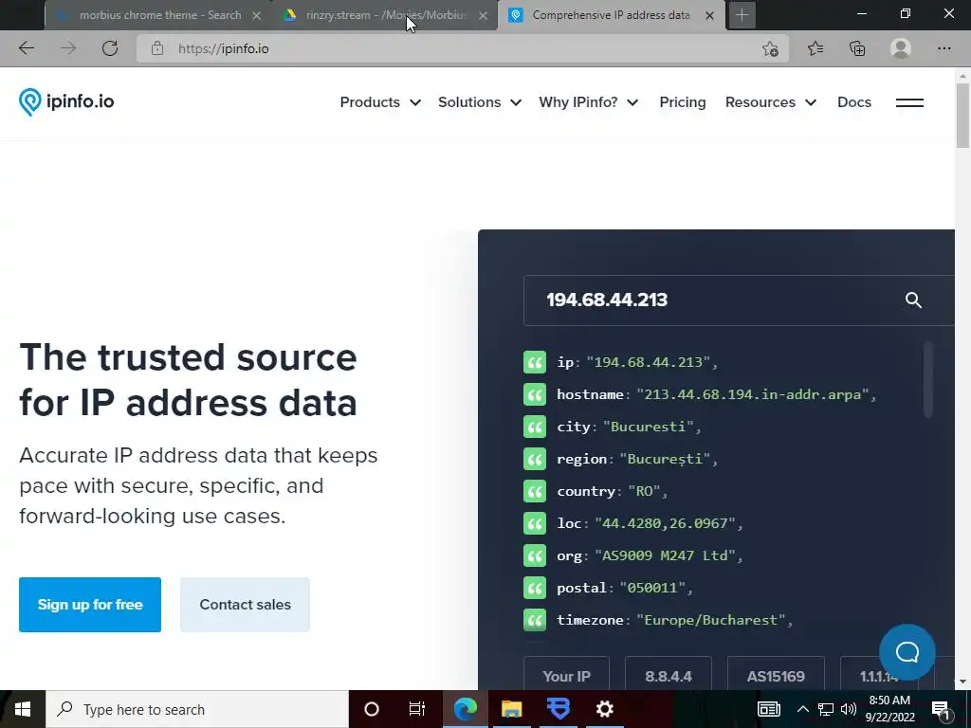Viewport: 971px width, 728px height.
Task: Reload the page with refresh icon
Action: (x=110, y=48)
